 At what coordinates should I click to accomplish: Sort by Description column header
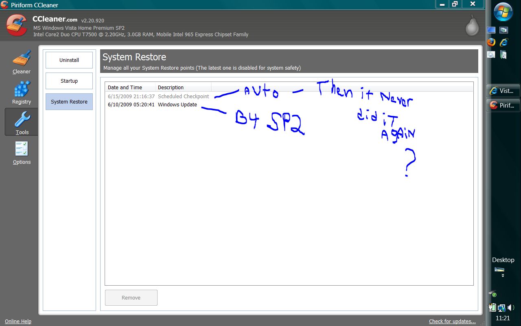[x=183, y=87]
